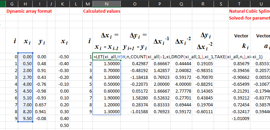
Task: Select the column R value 0.19105
Action: [x=203, y=64]
